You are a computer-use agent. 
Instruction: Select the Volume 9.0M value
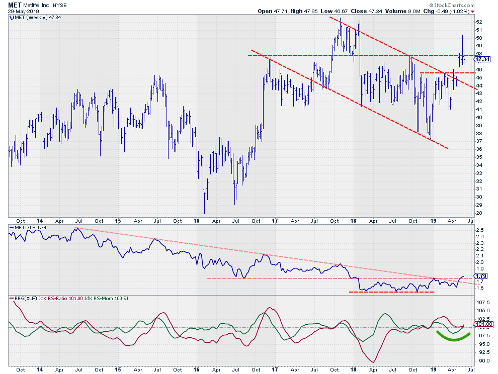[403, 11]
